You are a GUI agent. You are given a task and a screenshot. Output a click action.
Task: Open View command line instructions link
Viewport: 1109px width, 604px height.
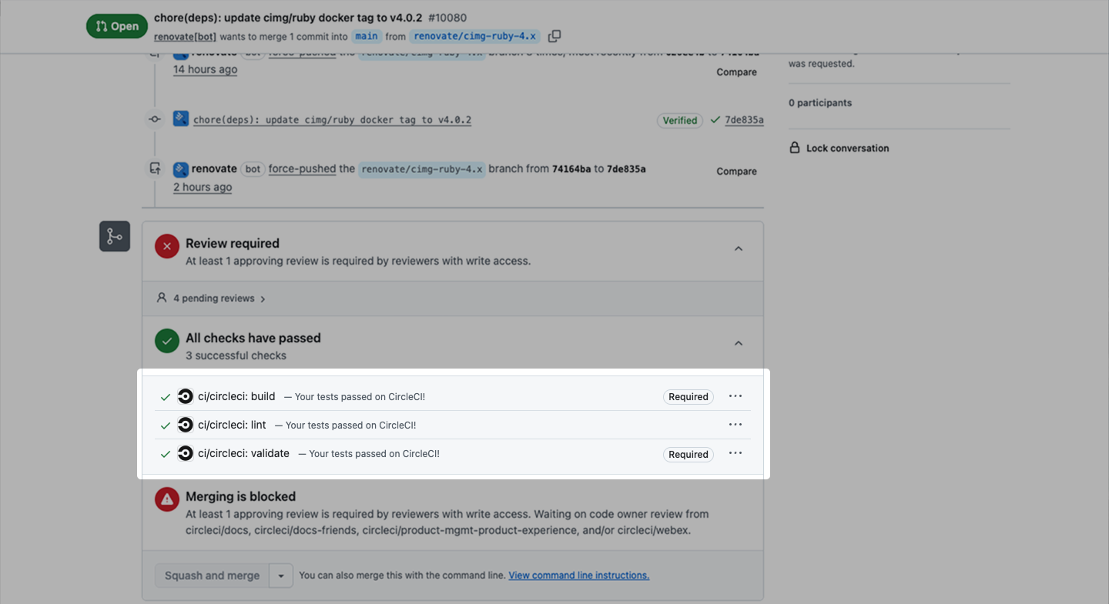click(578, 576)
